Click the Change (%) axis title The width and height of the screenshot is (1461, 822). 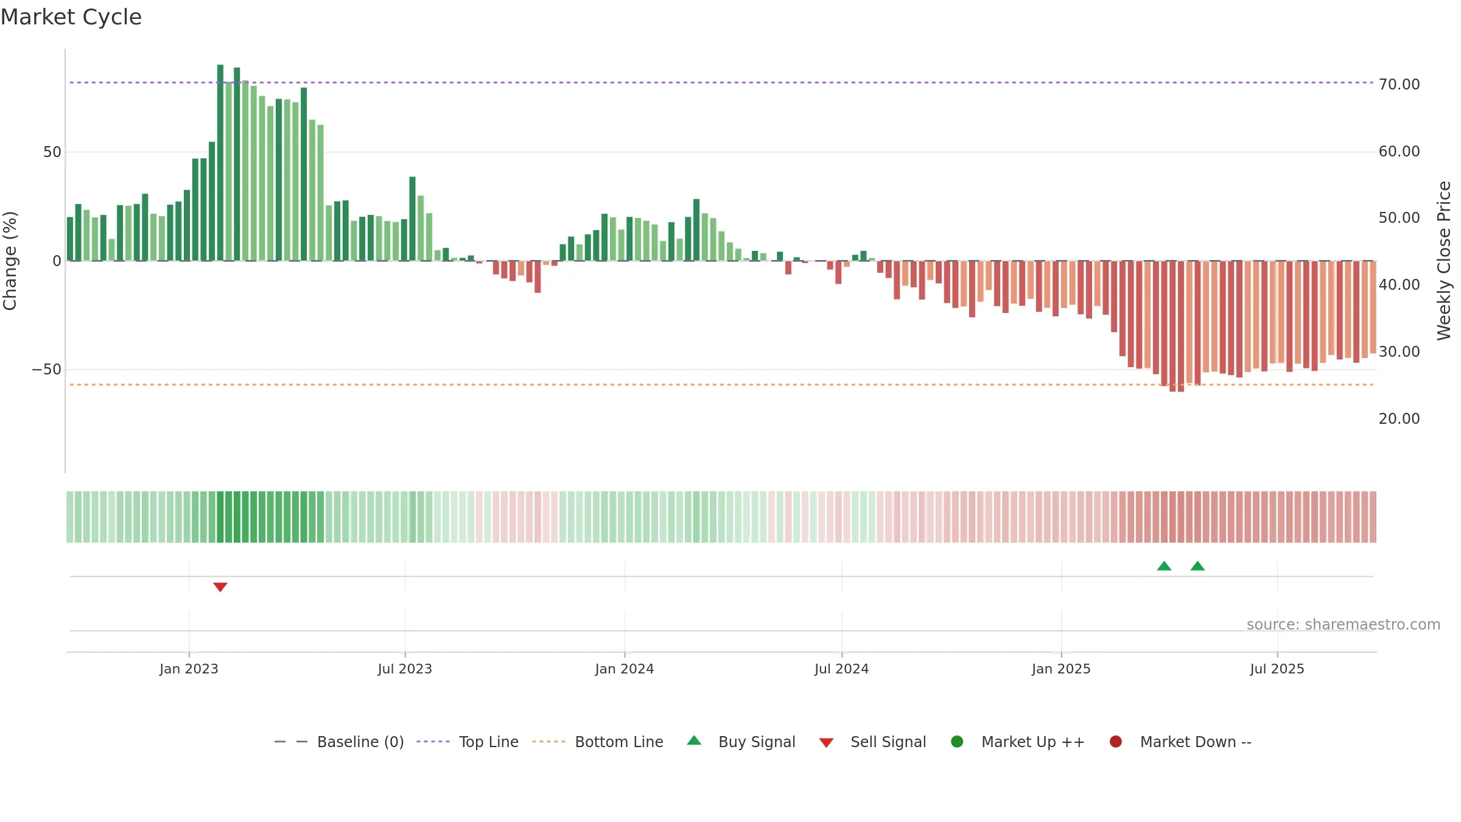(10, 261)
